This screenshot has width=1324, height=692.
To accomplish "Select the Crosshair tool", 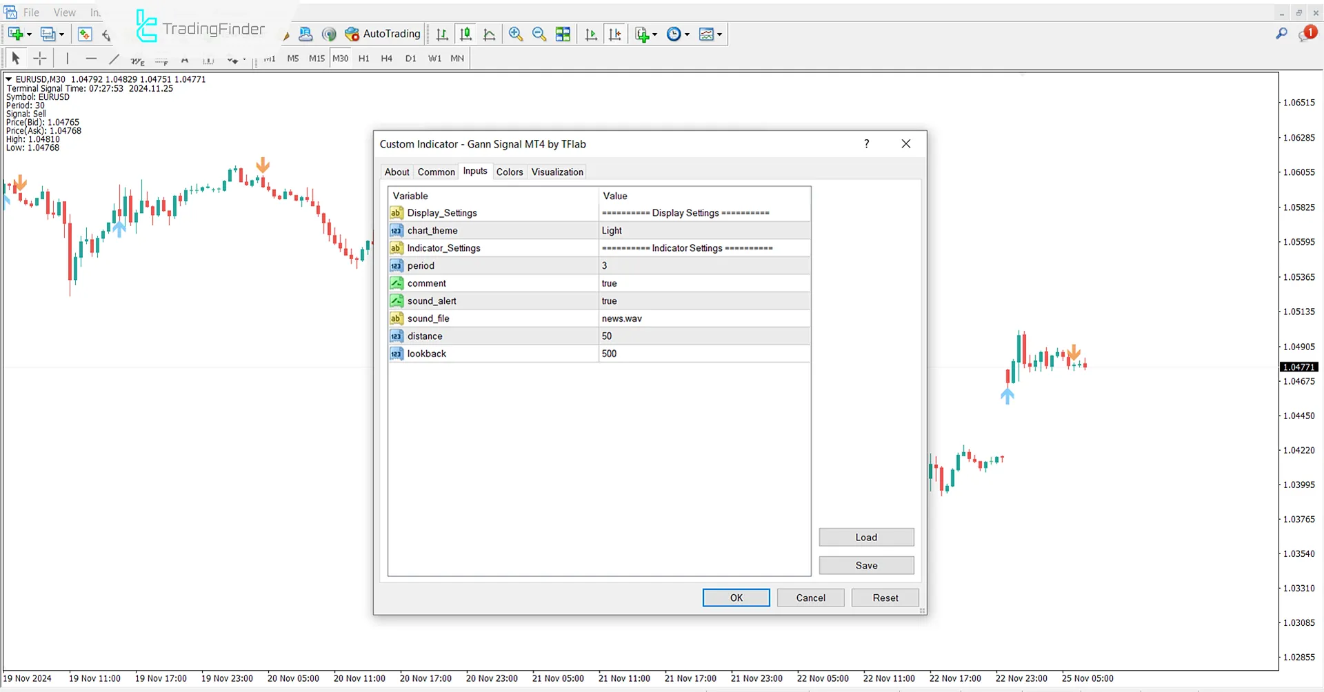I will [39, 59].
